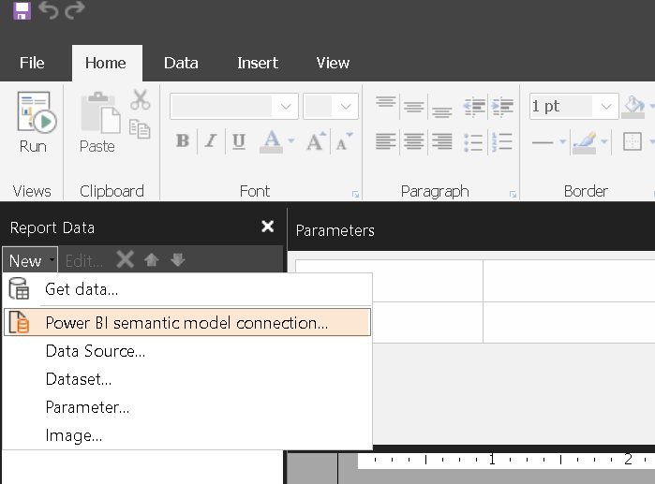Click the Cut scissors icon

point(140,100)
